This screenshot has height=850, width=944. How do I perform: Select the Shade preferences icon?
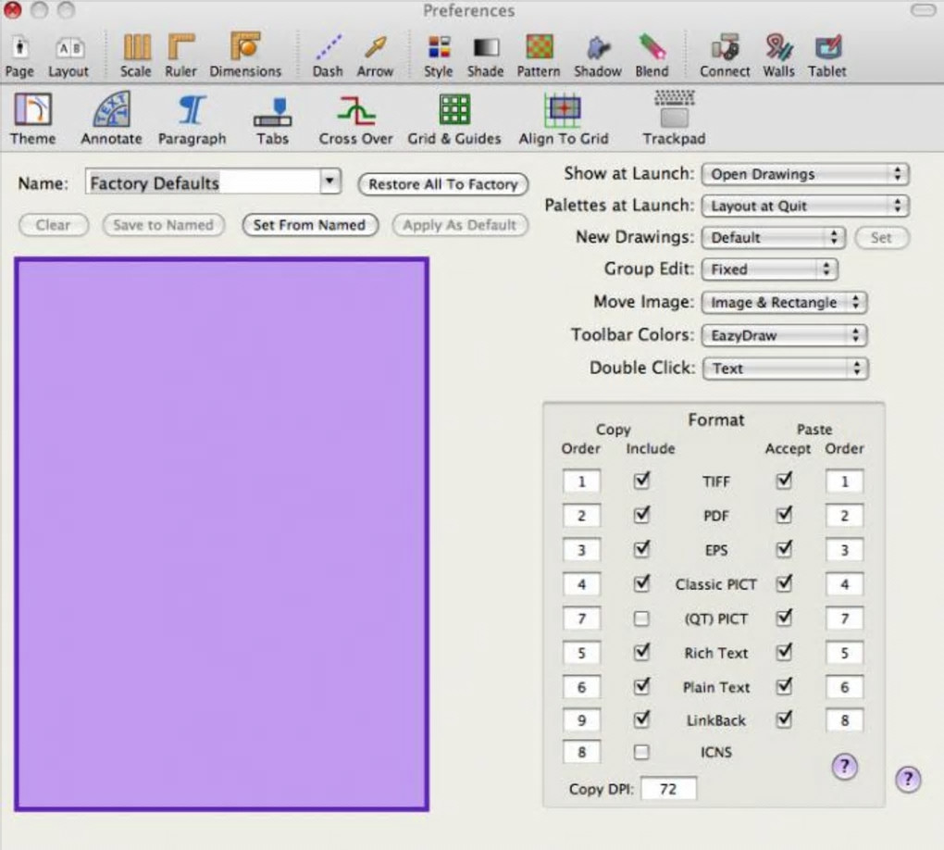(x=485, y=56)
